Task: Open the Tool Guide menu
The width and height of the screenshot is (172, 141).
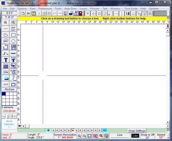Action: tap(131, 8)
